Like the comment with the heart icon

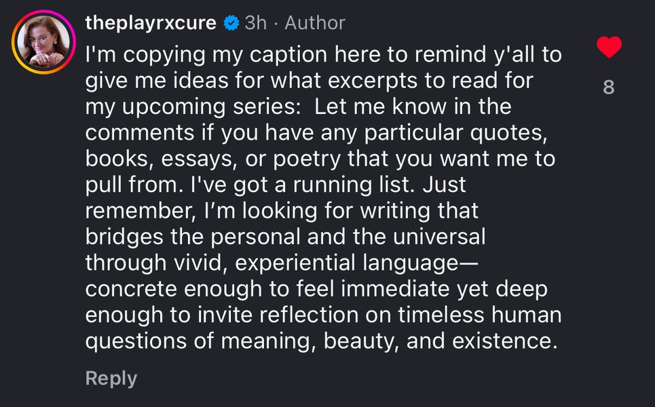608,47
